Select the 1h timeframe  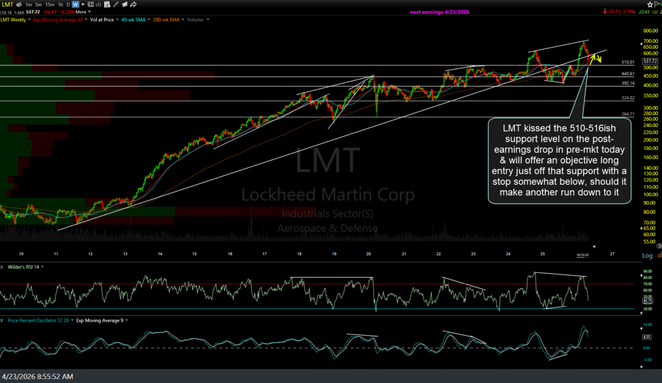pos(60,4)
